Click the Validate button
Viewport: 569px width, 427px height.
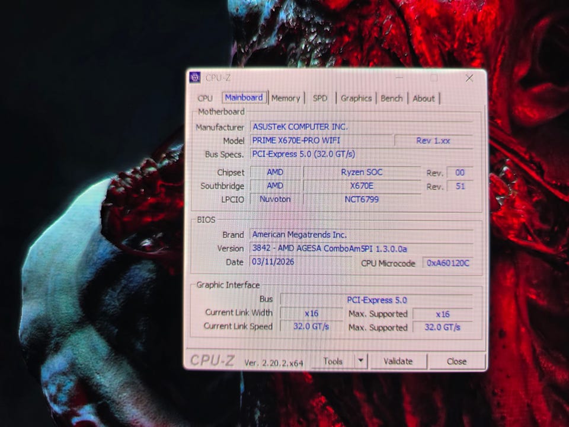(398, 361)
